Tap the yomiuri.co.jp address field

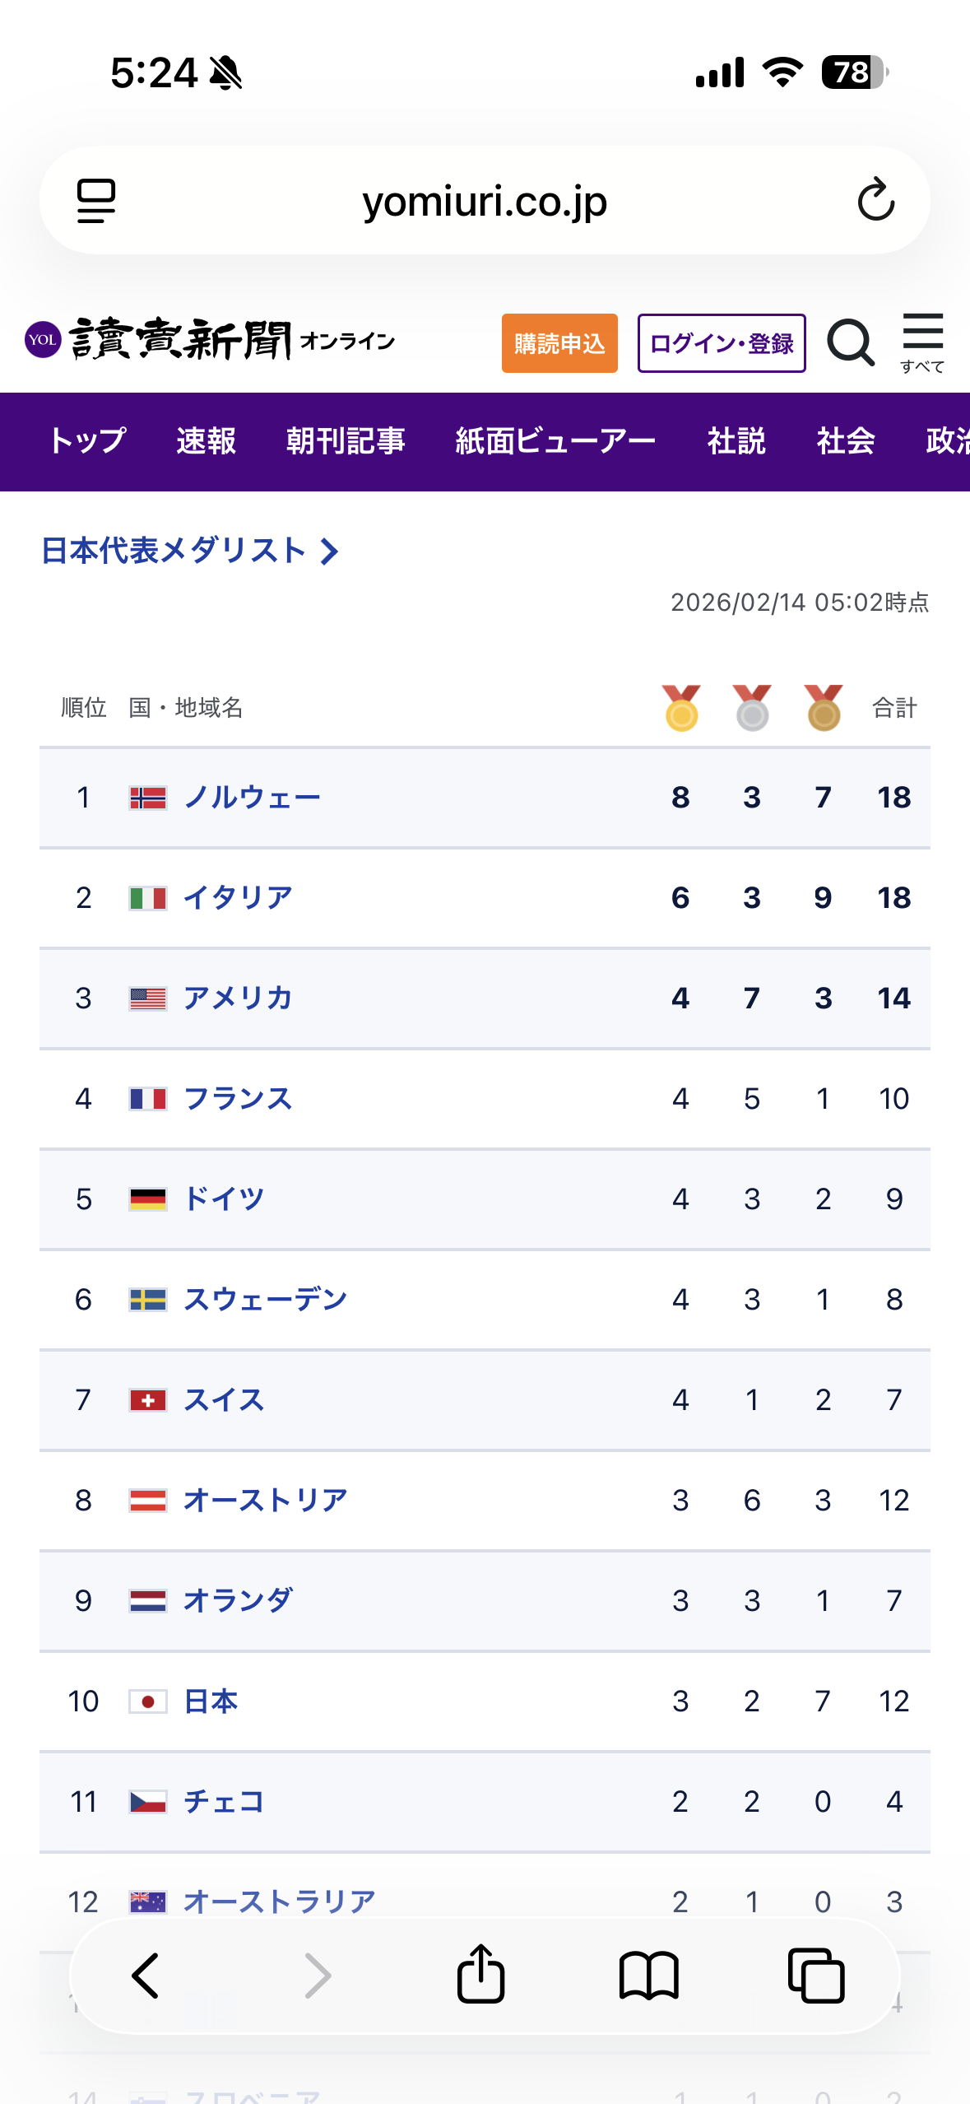pos(485,201)
